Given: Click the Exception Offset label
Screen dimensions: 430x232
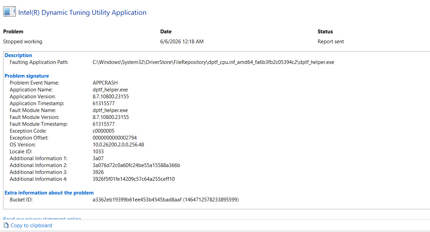Looking at the screenshot, I should (29, 138).
